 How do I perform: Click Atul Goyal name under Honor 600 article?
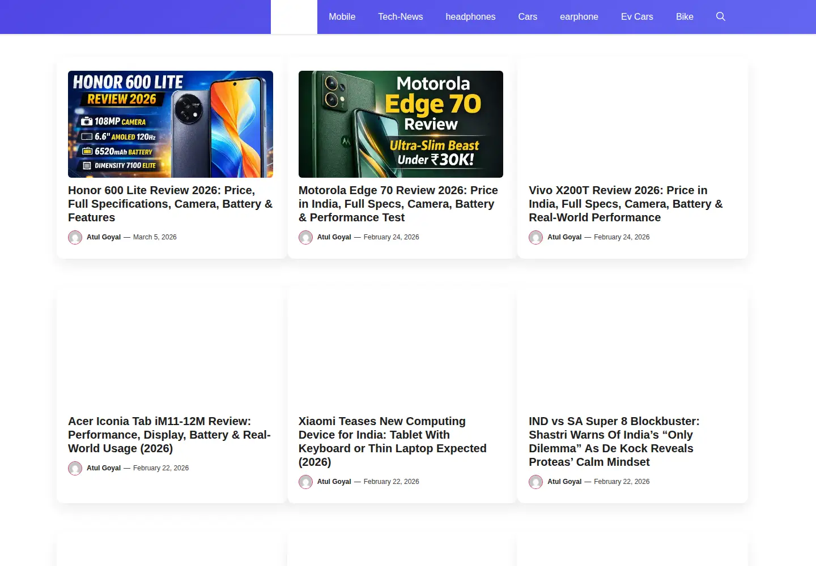click(104, 237)
